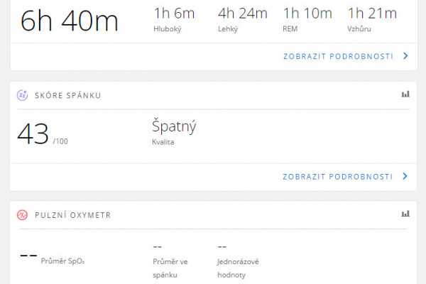This screenshot has width=426, height=284.
Task: Open the chart icon in Pulzní oxymetr card
Action: [405, 214]
